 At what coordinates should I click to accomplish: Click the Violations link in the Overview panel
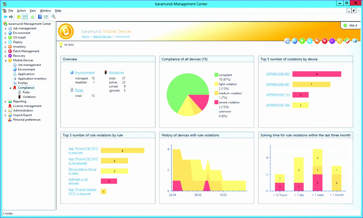pos(116,72)
